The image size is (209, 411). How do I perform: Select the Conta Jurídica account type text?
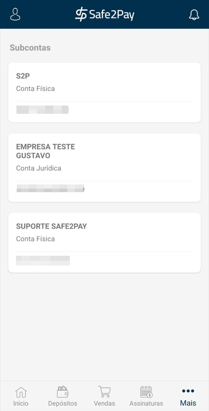(39, 168)
